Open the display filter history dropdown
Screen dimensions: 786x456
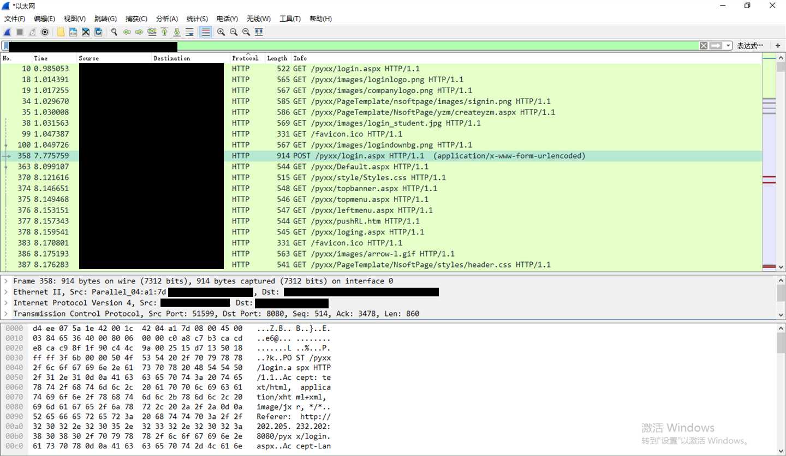pos(728,46)
